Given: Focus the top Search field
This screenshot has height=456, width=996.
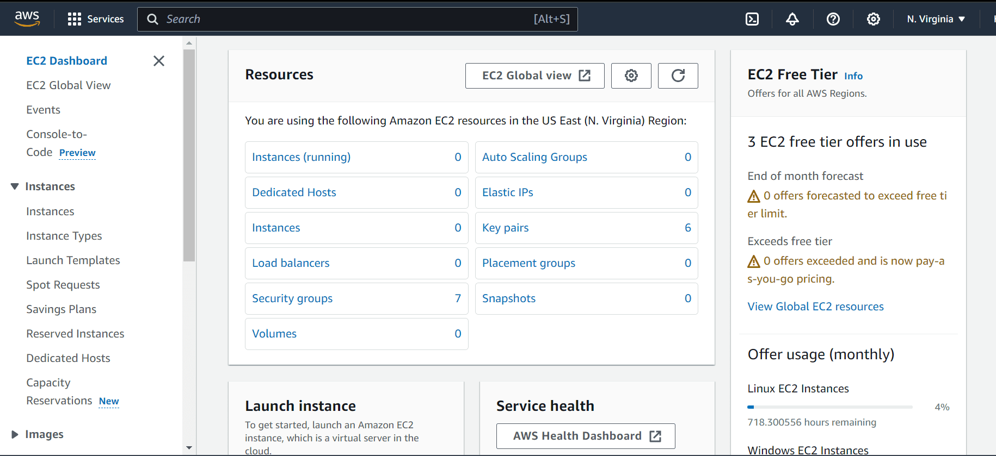Looking at the screenshot, I should tap(358, 19).
